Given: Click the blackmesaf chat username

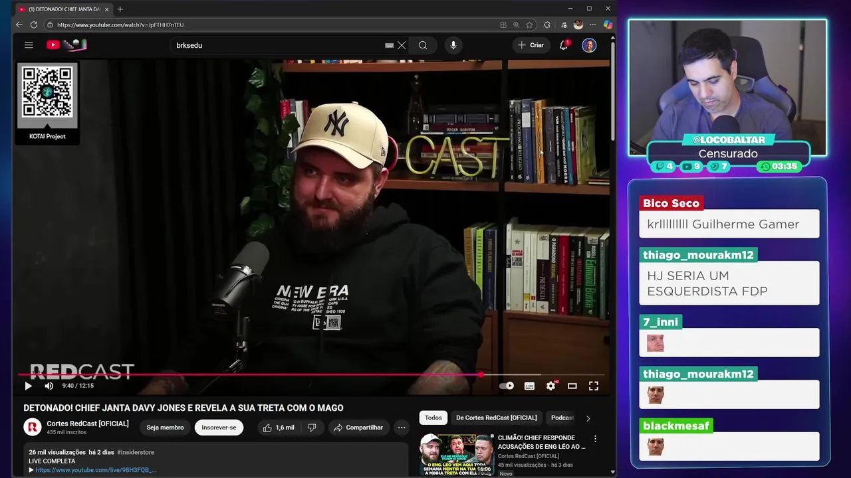Looking at the screenshot, I should point(675,426).
